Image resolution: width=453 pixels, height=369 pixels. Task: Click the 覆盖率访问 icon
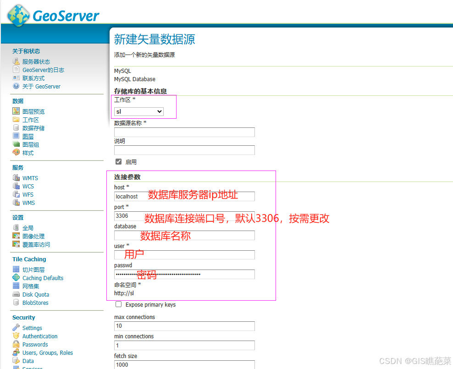(16, 244)
